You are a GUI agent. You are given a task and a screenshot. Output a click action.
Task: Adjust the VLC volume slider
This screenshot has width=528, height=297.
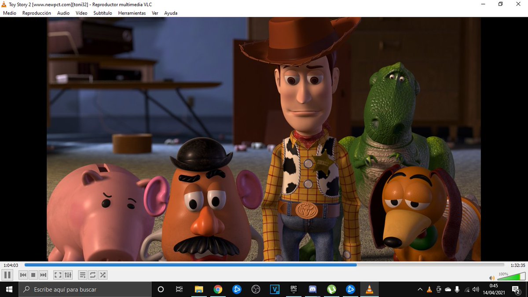[510, 277]
